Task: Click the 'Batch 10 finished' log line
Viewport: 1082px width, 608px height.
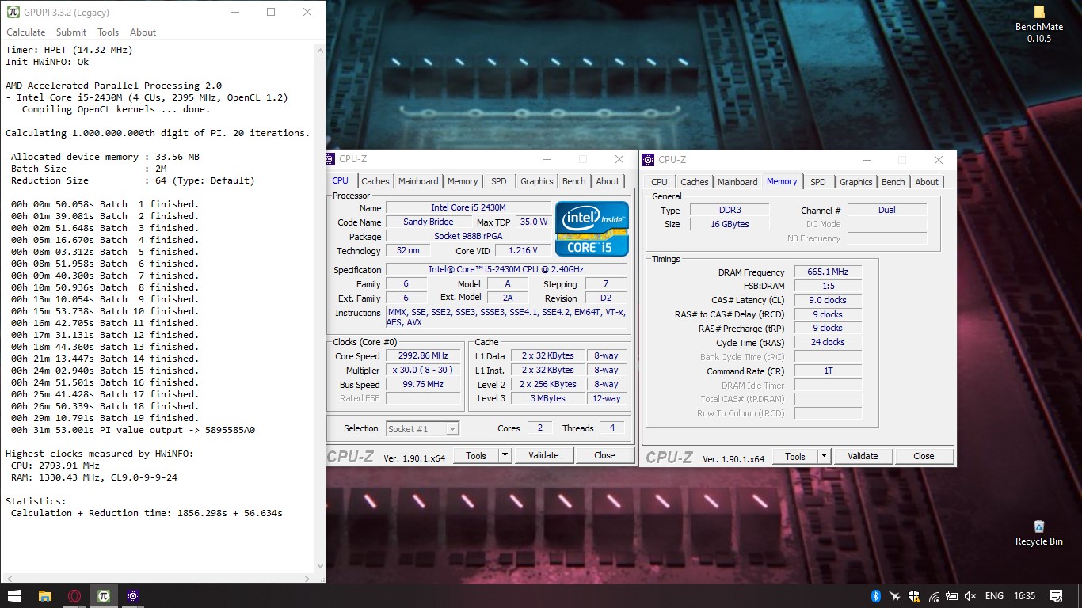Action: pyautogui.click(x=105, y=311)
